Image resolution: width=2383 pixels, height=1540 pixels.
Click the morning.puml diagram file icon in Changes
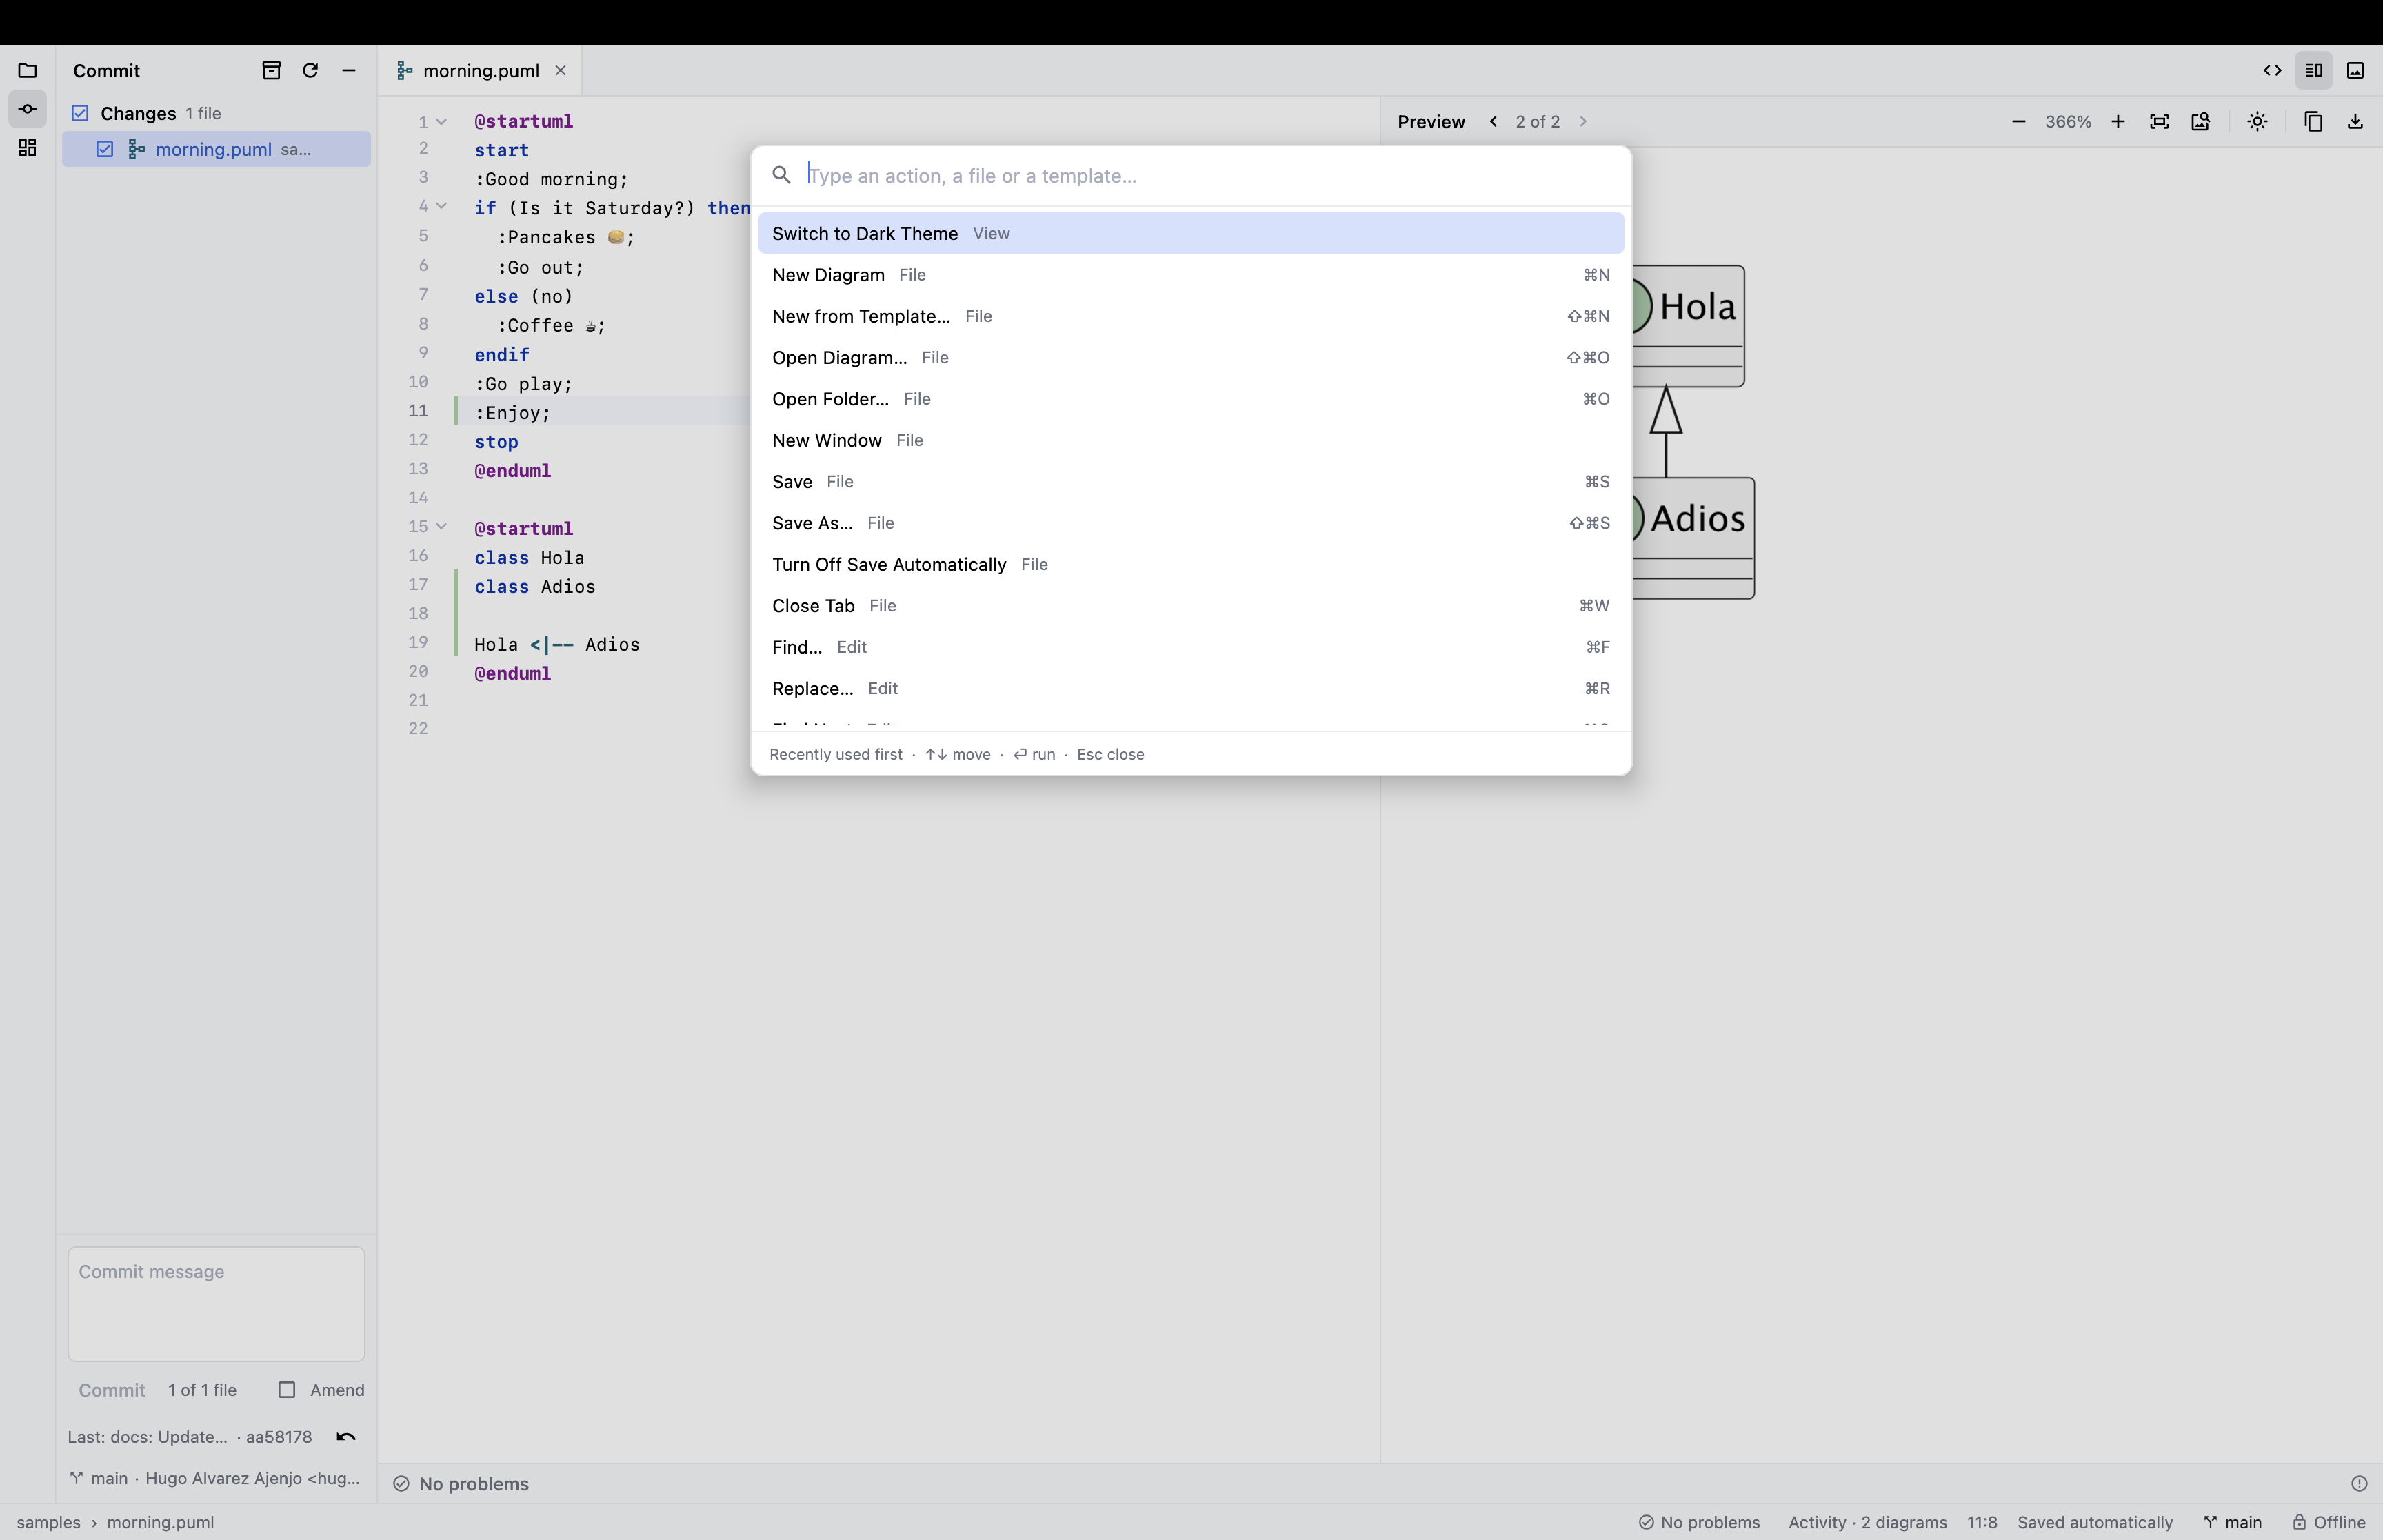(137, 149)
